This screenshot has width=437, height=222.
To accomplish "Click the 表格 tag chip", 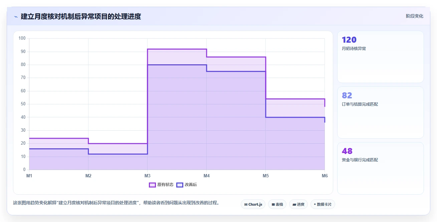I will click(277, 204).
